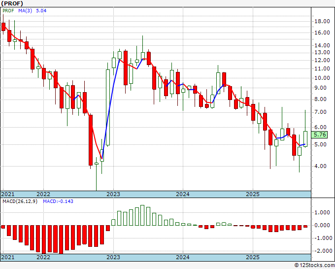The image size is (335, 269).
Task: Select 2024 on the price chart timeline
Action: click(x=183, y=194)
